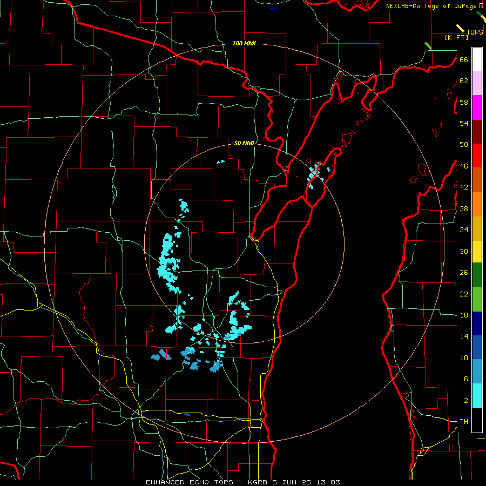
Task: Click the "5 JUN 25" date in the caption
Action: point(292,482)
